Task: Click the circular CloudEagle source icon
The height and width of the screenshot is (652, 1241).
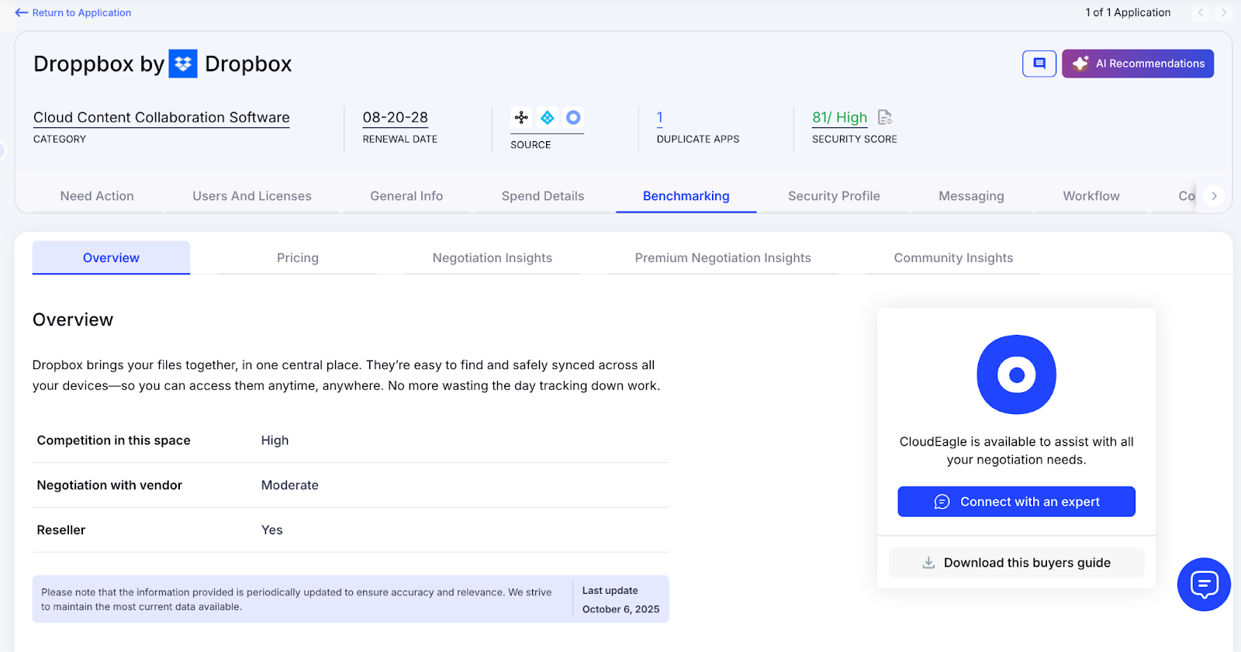Action: pos(573,118)
